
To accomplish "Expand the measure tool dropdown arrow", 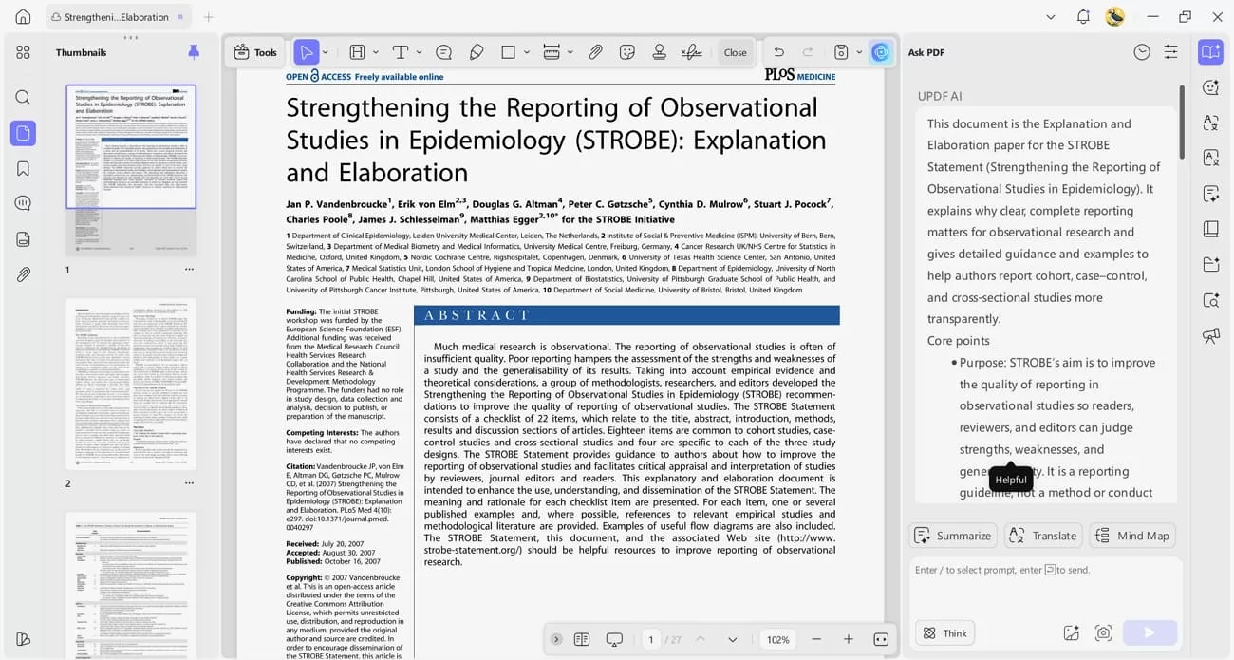I will click(x=570, y=52).
